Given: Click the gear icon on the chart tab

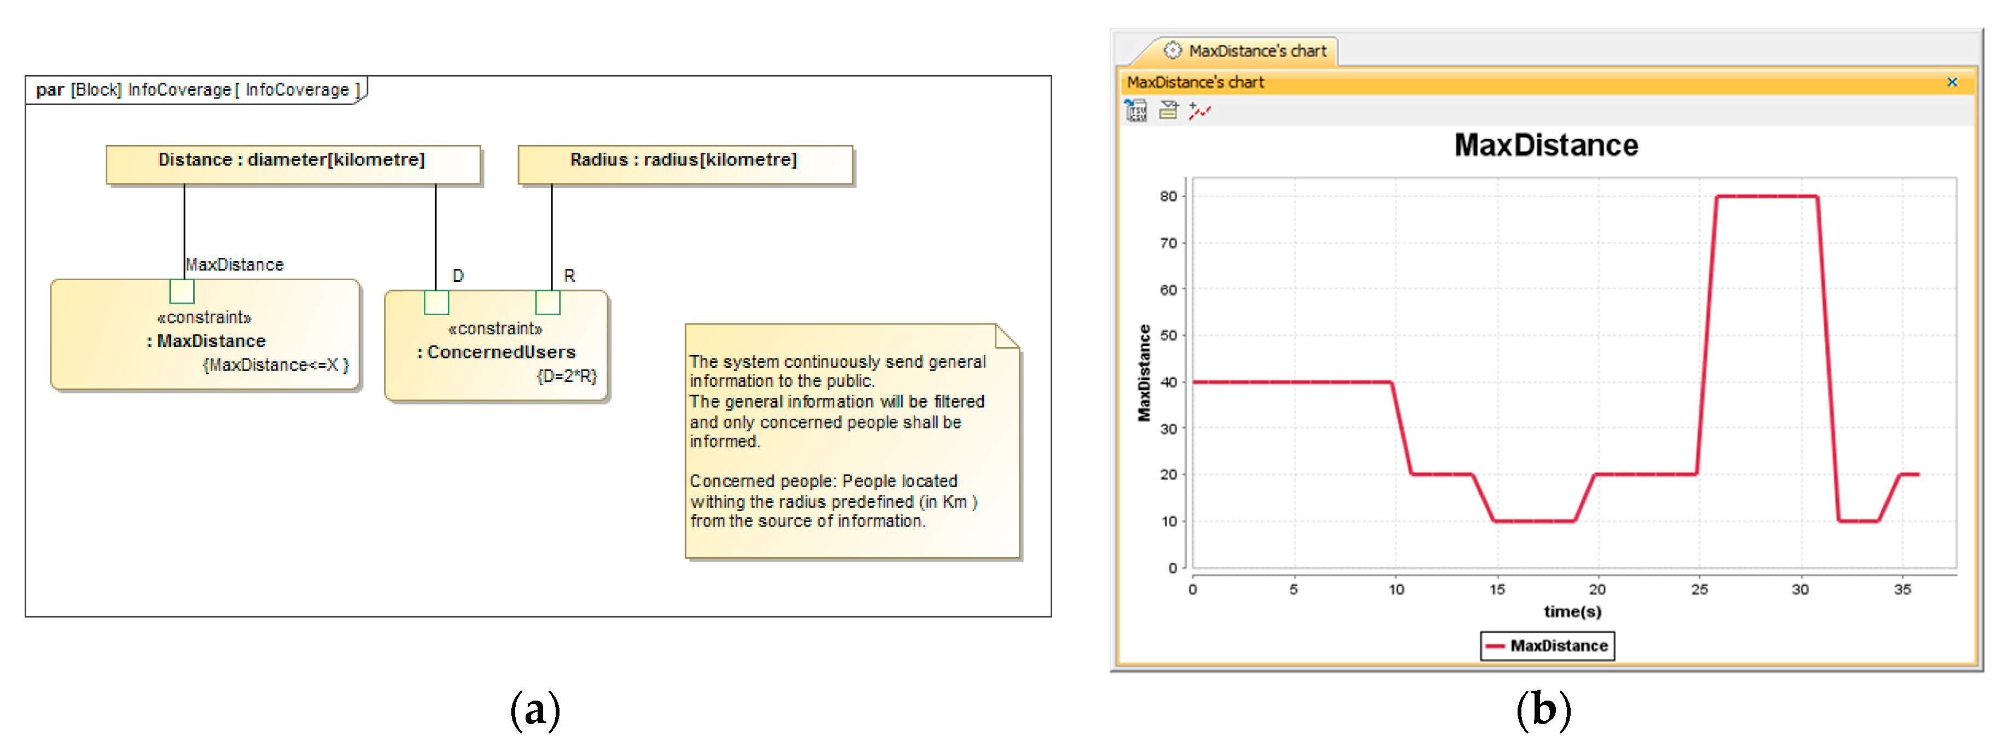Looking at the screenshot, I should (1172, 51).
